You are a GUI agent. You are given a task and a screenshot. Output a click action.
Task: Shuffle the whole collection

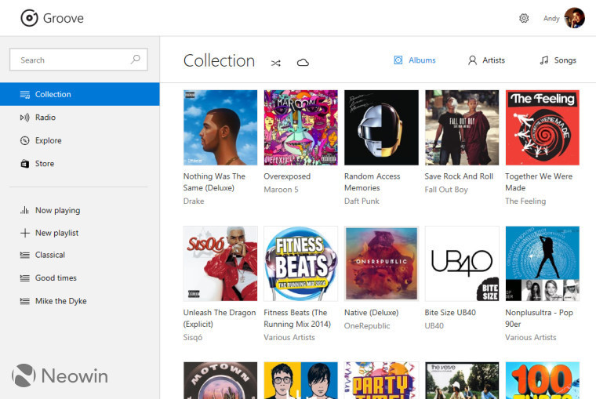(275, 63)
